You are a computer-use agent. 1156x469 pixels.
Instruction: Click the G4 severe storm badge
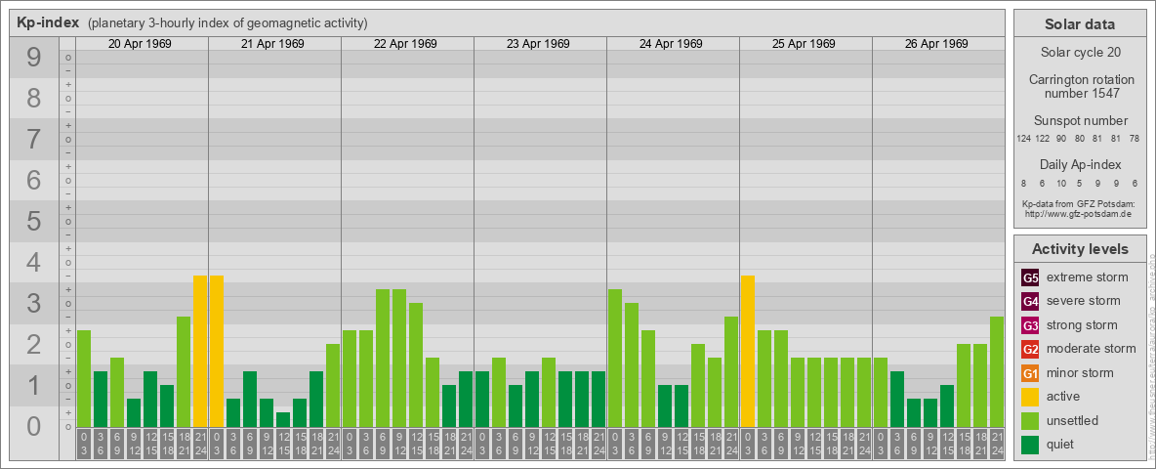click(1030, 301)
